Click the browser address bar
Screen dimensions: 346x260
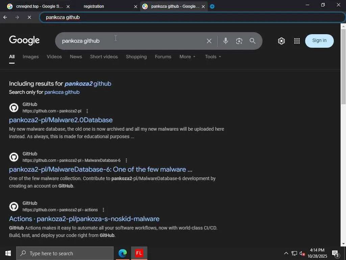(x=192, y=17)
